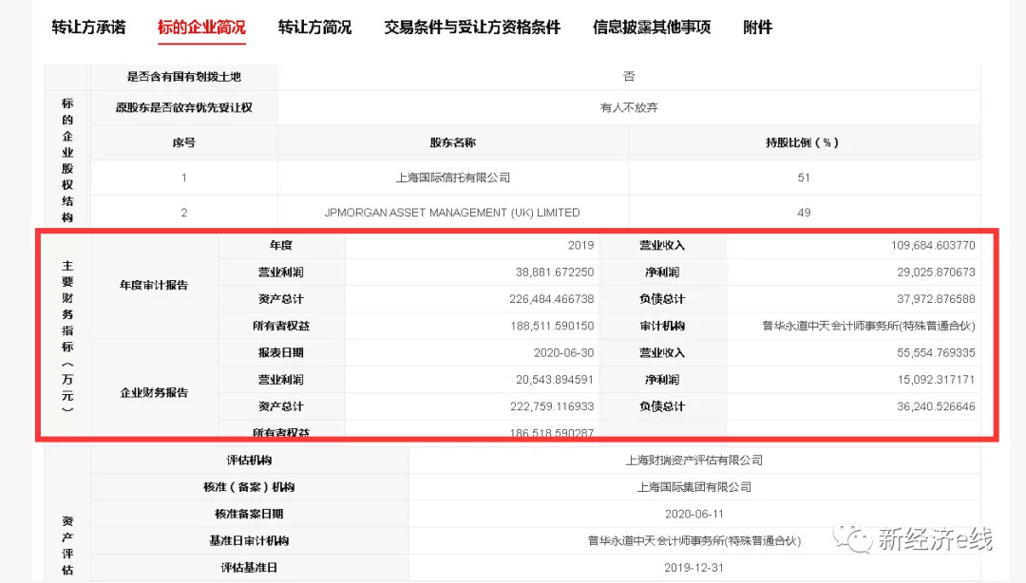Click the 股东名称 column header
The width and height of the screenshot is (1026, 583).
click(x=453, y=142)
